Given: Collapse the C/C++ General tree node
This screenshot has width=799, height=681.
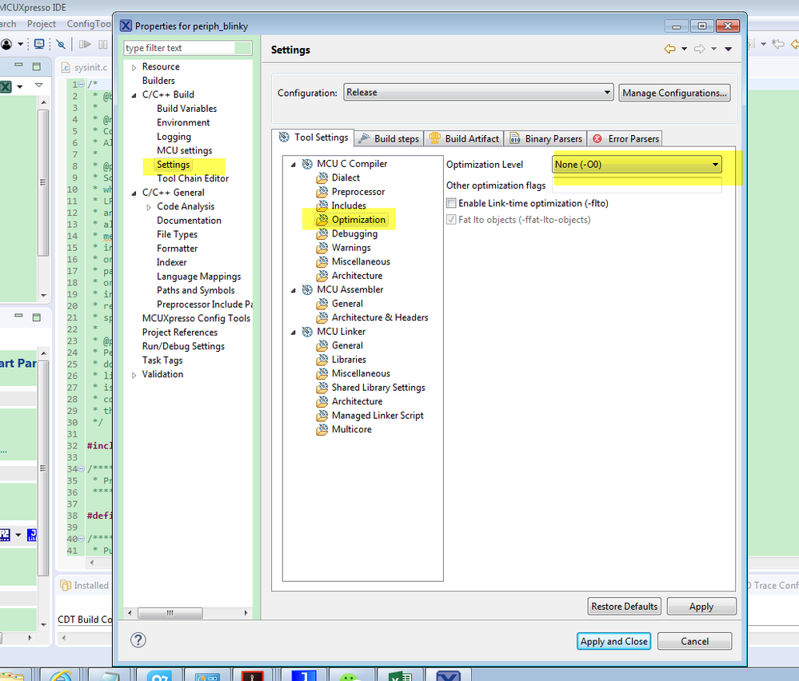Looking at the screenshot, I should [134, 193].
